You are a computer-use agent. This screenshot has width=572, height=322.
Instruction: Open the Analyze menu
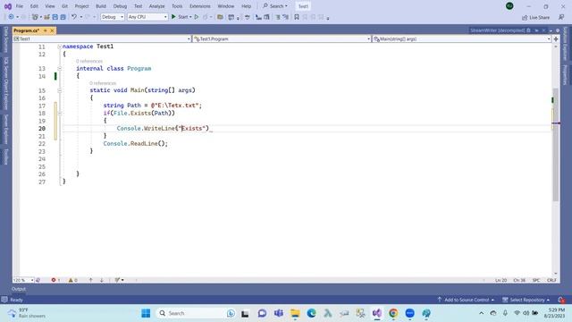click(x=157, y=6)
